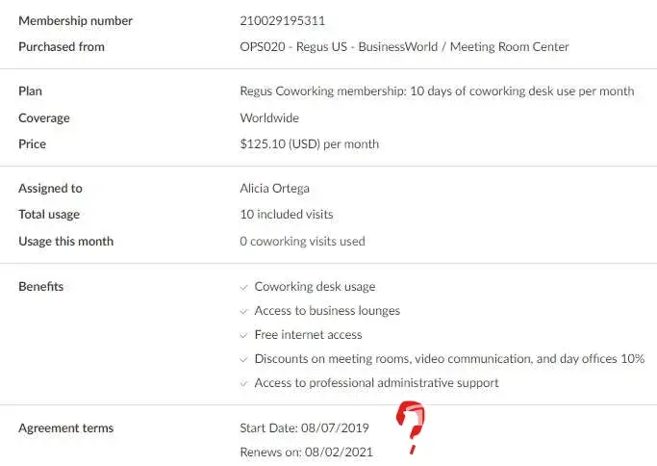The width and height of the screenshot is (657, 466).
Task: Click the Agreement terms label
Action: (65, 428)
